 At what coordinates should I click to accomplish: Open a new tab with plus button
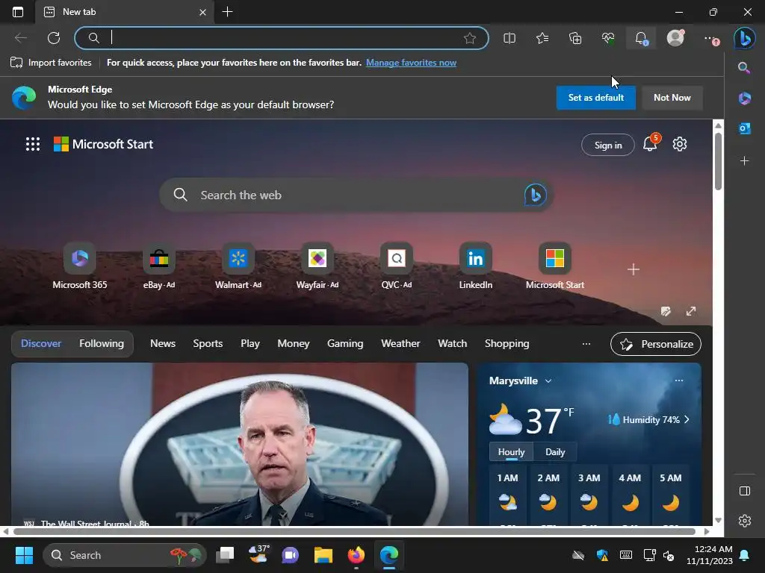(x=227, y=12)
